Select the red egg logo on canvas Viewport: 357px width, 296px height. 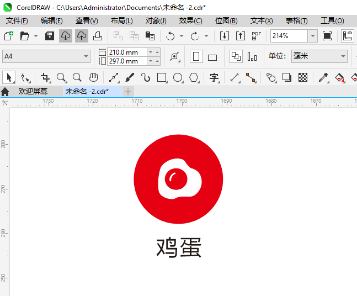click(x=178, y=179)
